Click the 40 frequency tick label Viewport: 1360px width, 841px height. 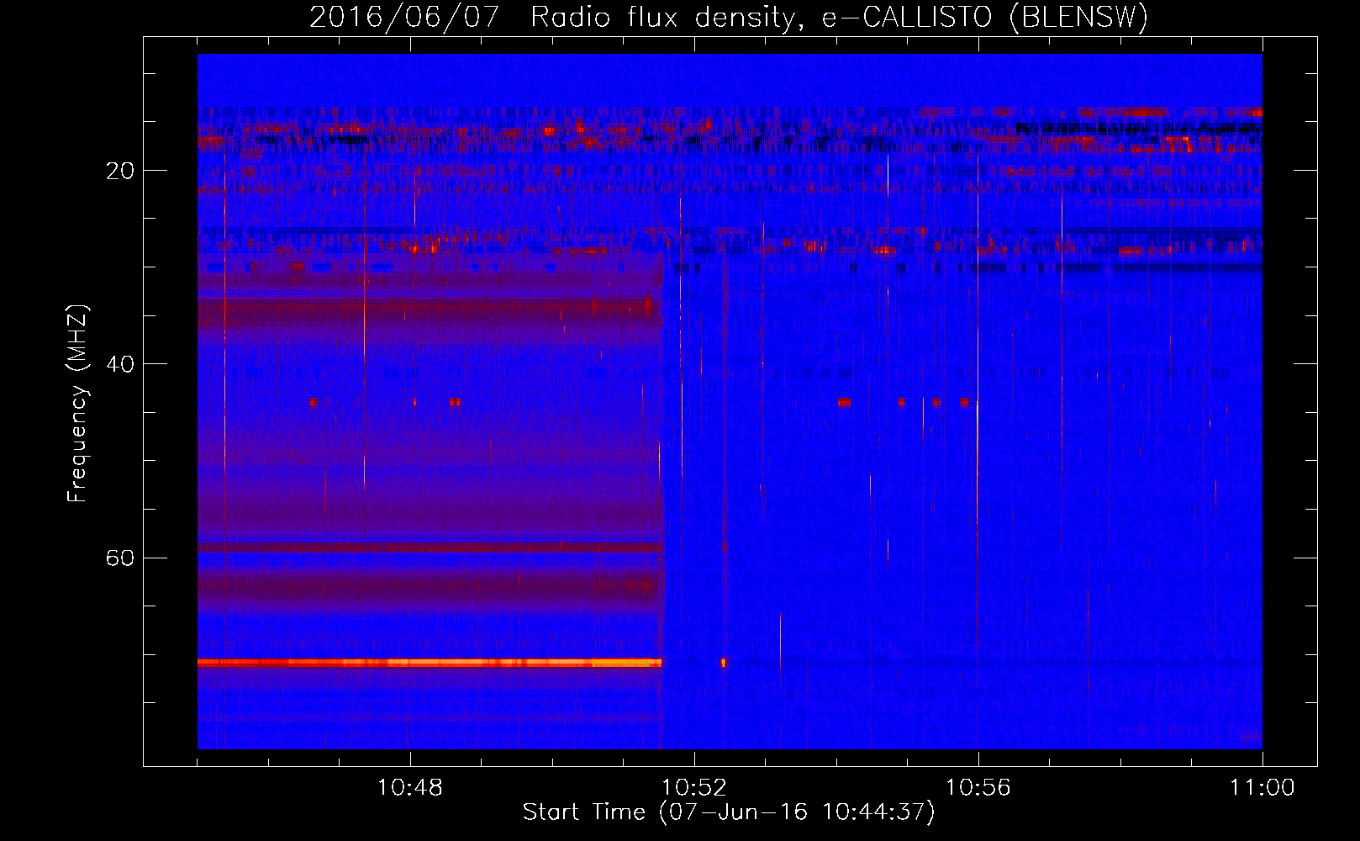pos(120,364)
